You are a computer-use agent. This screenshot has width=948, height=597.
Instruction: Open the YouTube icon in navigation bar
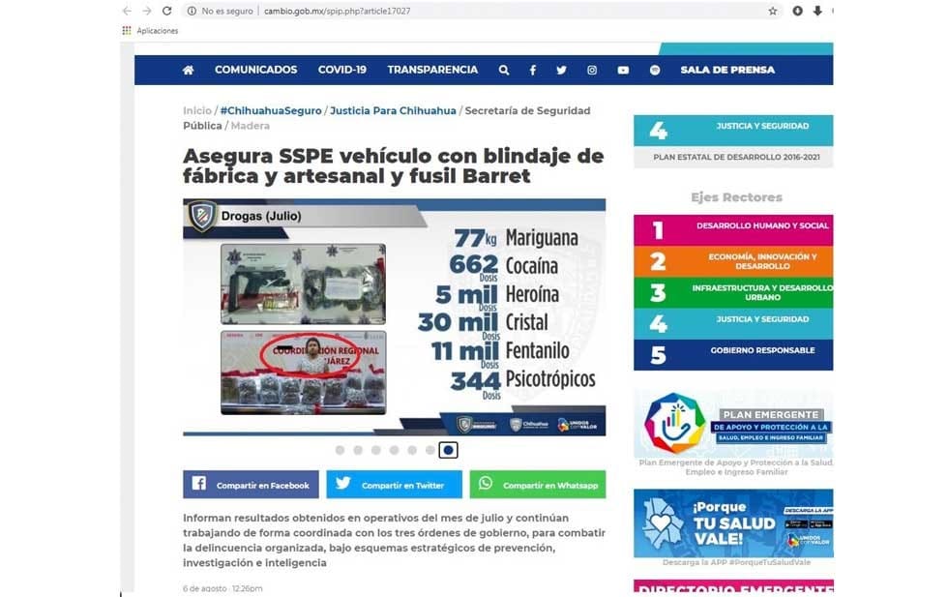623,70
